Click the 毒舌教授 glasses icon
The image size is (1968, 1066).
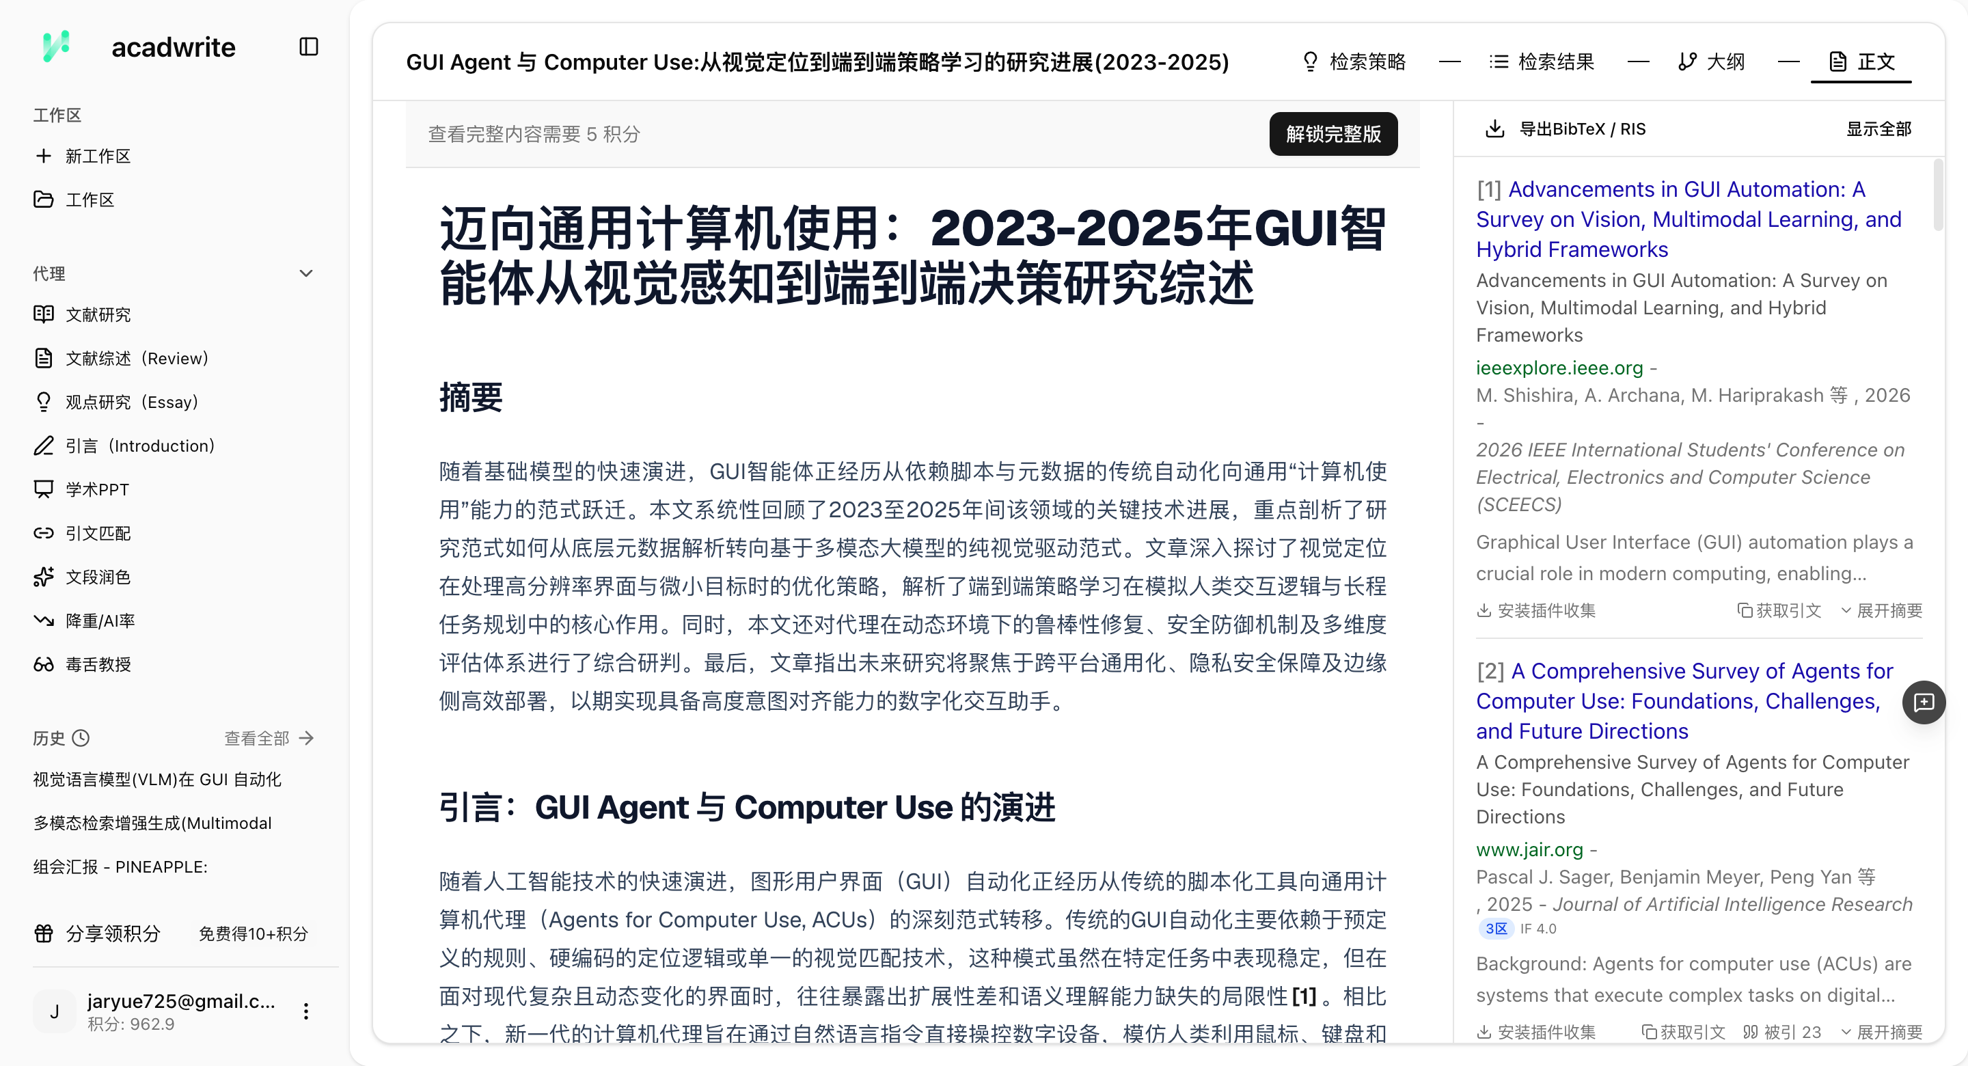click(44, 664)
